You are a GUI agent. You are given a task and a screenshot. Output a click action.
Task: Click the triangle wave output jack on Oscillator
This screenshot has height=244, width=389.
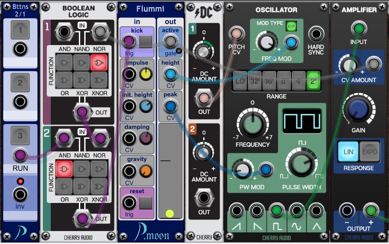click(x=316, y=210)
